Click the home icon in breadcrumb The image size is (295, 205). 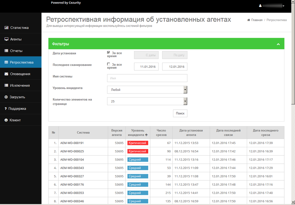point(248,20)
